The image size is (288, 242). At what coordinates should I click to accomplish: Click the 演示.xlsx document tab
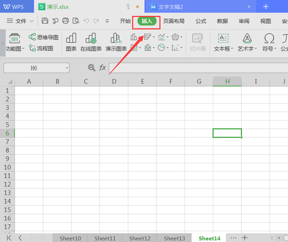[89, 7]
